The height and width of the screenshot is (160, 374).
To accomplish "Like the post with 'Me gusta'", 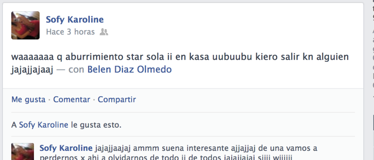I will tap(28, 99).
